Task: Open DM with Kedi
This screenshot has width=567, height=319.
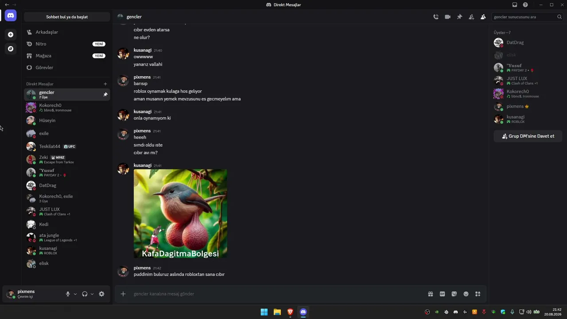Action: click(67, 225)
